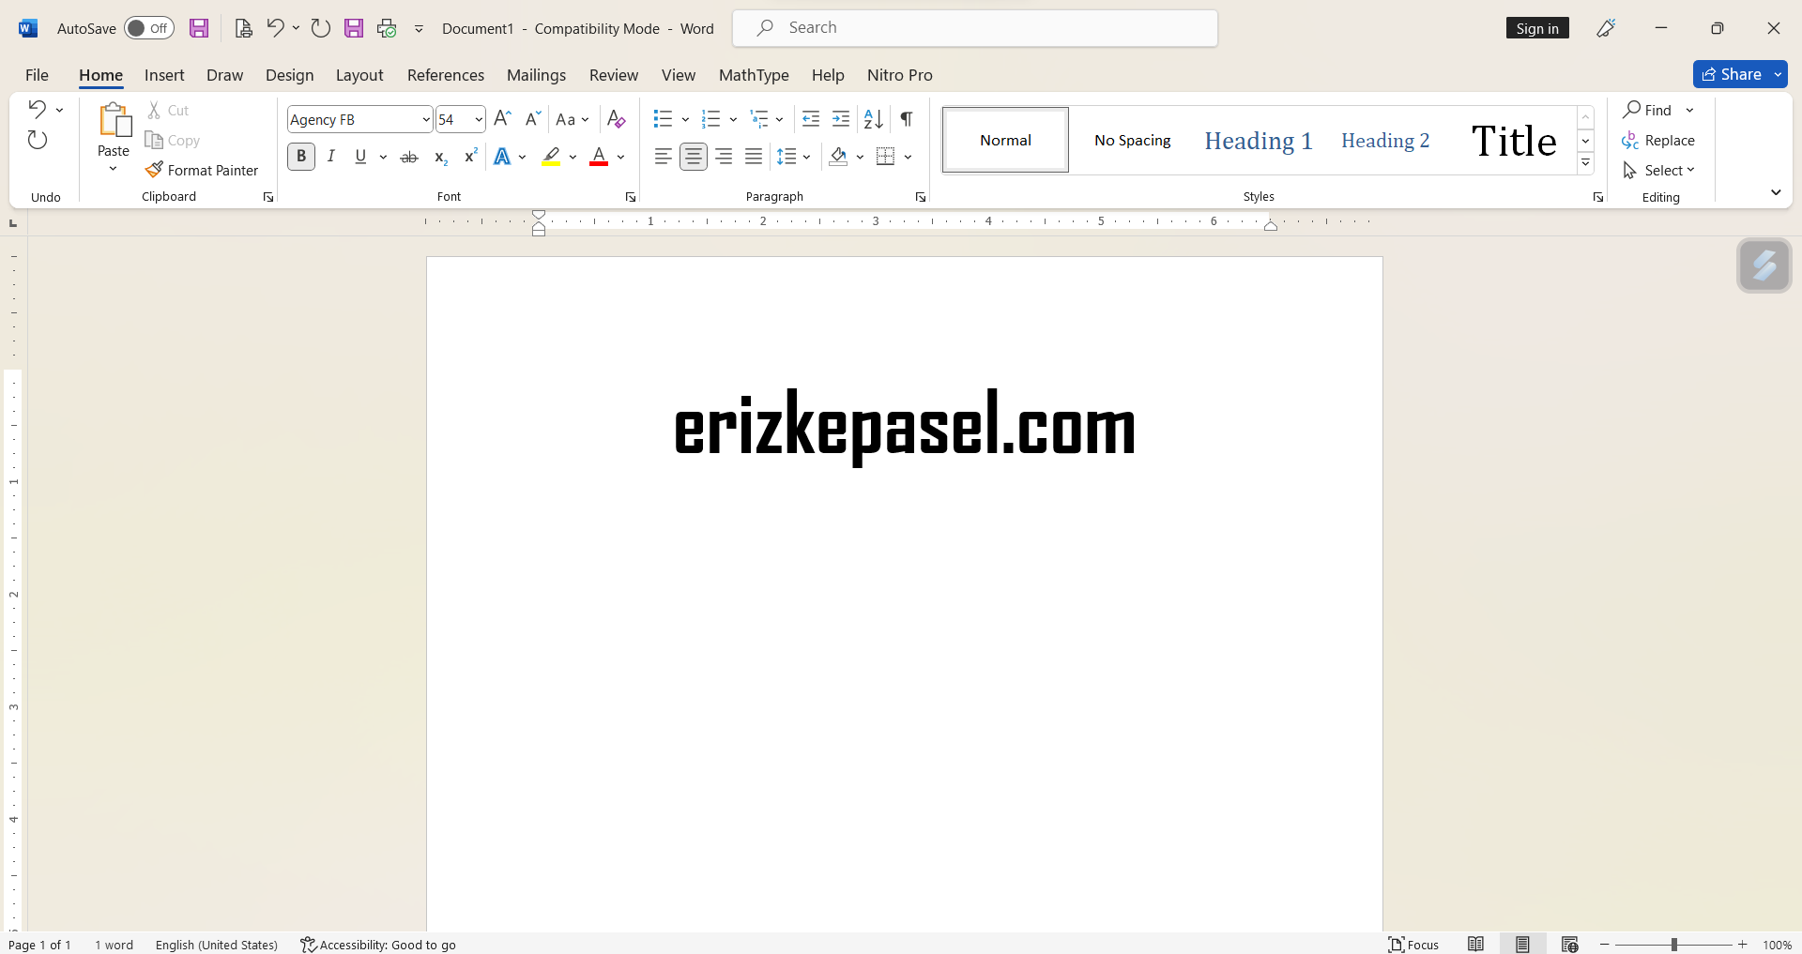Viewport: 1802px width, 954px height.
Task: Click the Clear All Formatting icon
Action: click(616, 119)
